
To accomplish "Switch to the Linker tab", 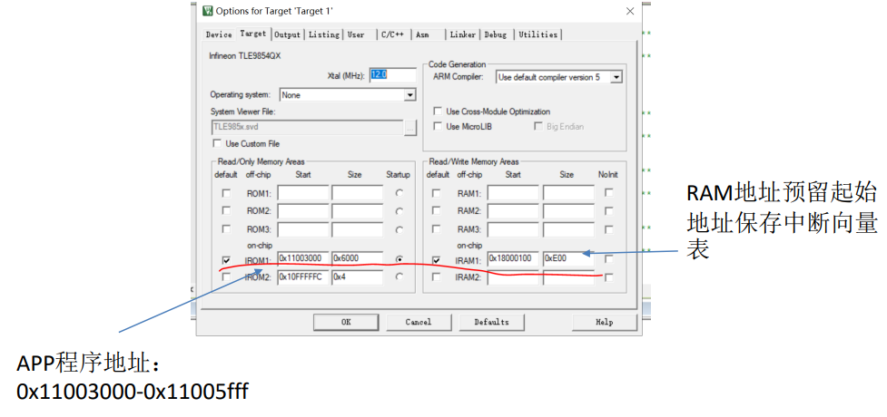I will coord(463,34).
